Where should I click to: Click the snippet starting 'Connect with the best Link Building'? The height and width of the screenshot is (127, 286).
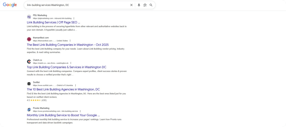[77, 73]
